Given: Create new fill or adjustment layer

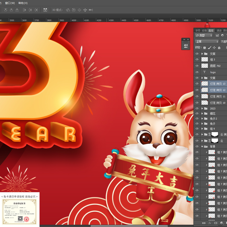Looking at the screenshot, I should coord(221,223).
